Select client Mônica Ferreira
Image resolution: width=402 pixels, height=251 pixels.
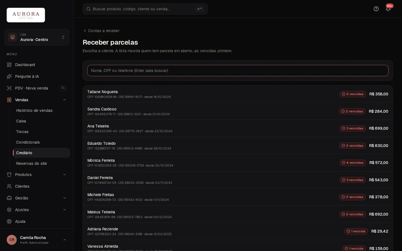[x=238, y=163]
